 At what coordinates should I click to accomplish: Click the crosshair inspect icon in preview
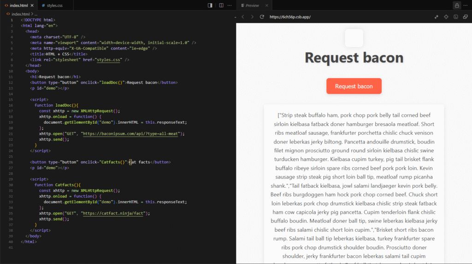tap(446, 17)
